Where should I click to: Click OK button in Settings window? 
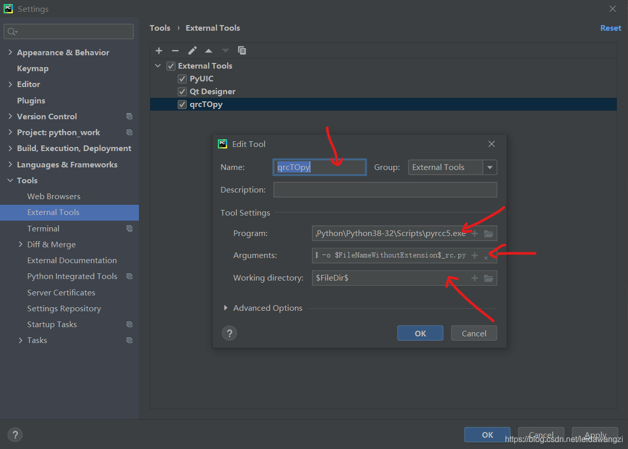pyautogui.click(x=488, y=435)
